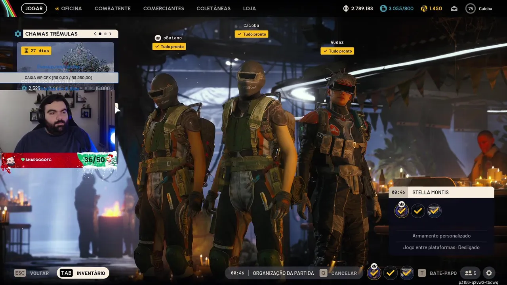Click the Caioba profile name at top right
Image resolution: width=507 pixels, height=285 pixels.
[485, 9]
